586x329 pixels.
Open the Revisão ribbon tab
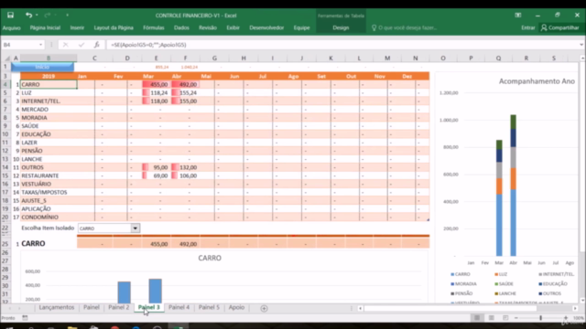[208, 27]
